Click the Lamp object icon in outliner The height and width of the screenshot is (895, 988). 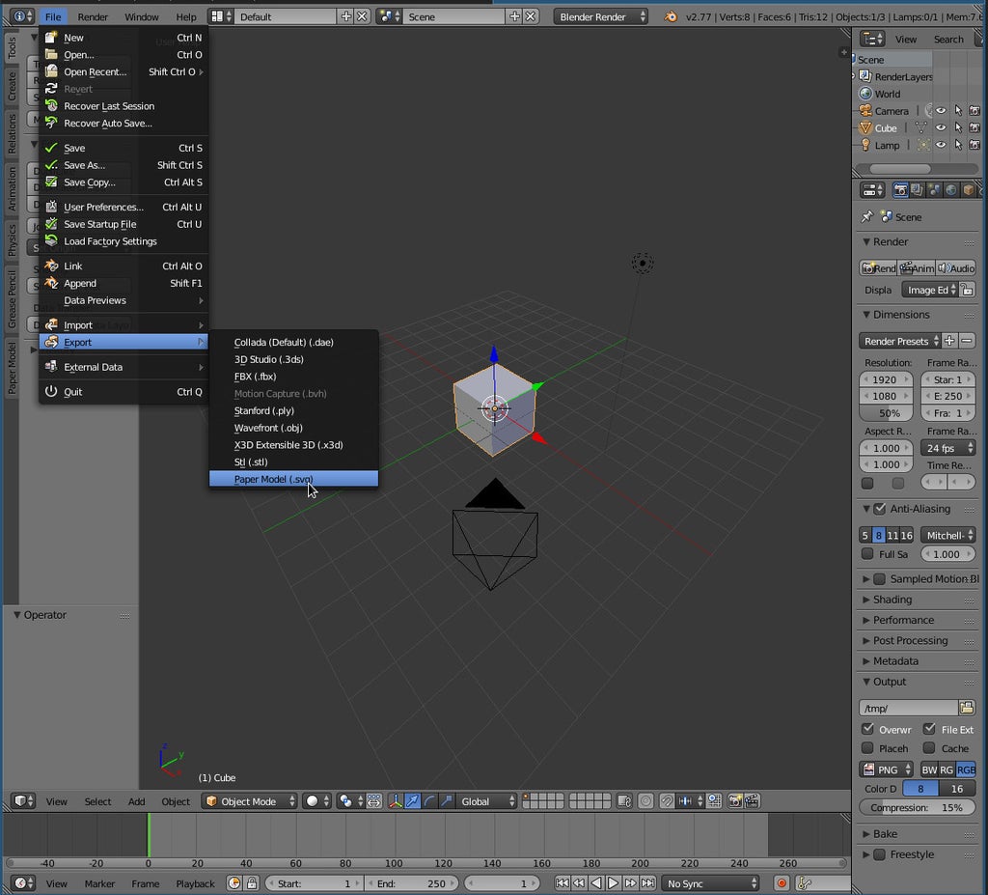(x=865, y=145)
